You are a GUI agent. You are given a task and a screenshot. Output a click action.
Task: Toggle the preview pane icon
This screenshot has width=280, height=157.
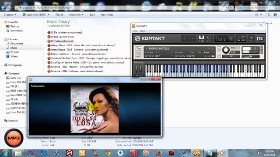268,15
